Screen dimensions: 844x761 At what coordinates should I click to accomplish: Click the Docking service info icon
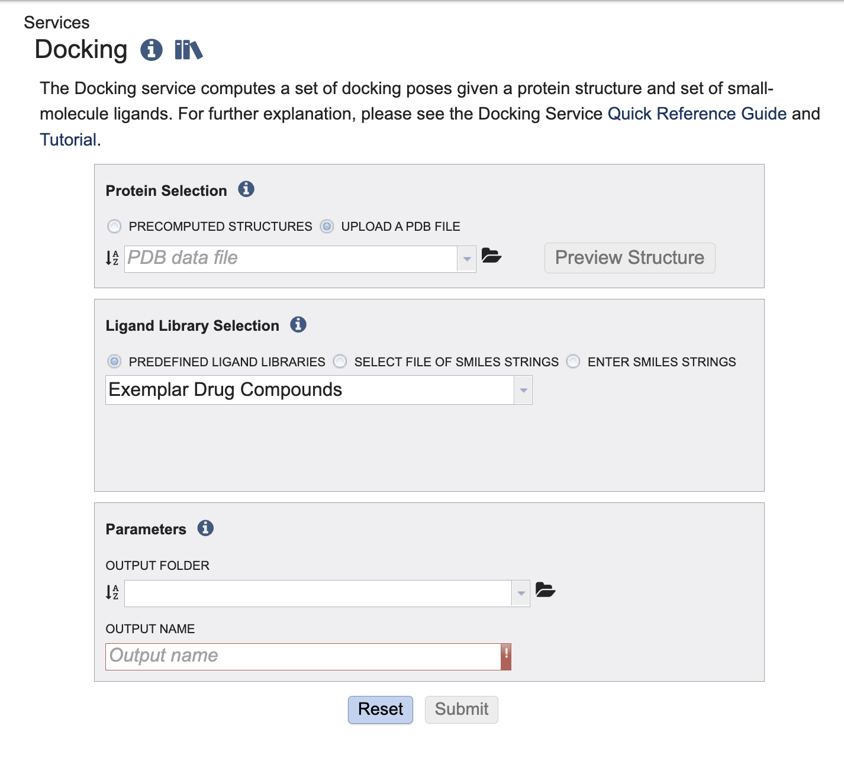pyautogui.click(x=152, y=50)
